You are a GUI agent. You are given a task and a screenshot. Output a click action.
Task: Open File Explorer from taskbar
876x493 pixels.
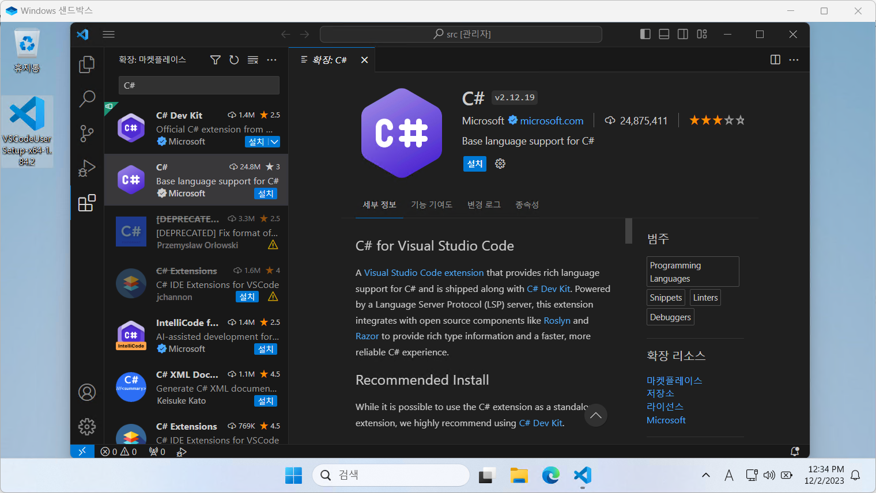[519, 475]
